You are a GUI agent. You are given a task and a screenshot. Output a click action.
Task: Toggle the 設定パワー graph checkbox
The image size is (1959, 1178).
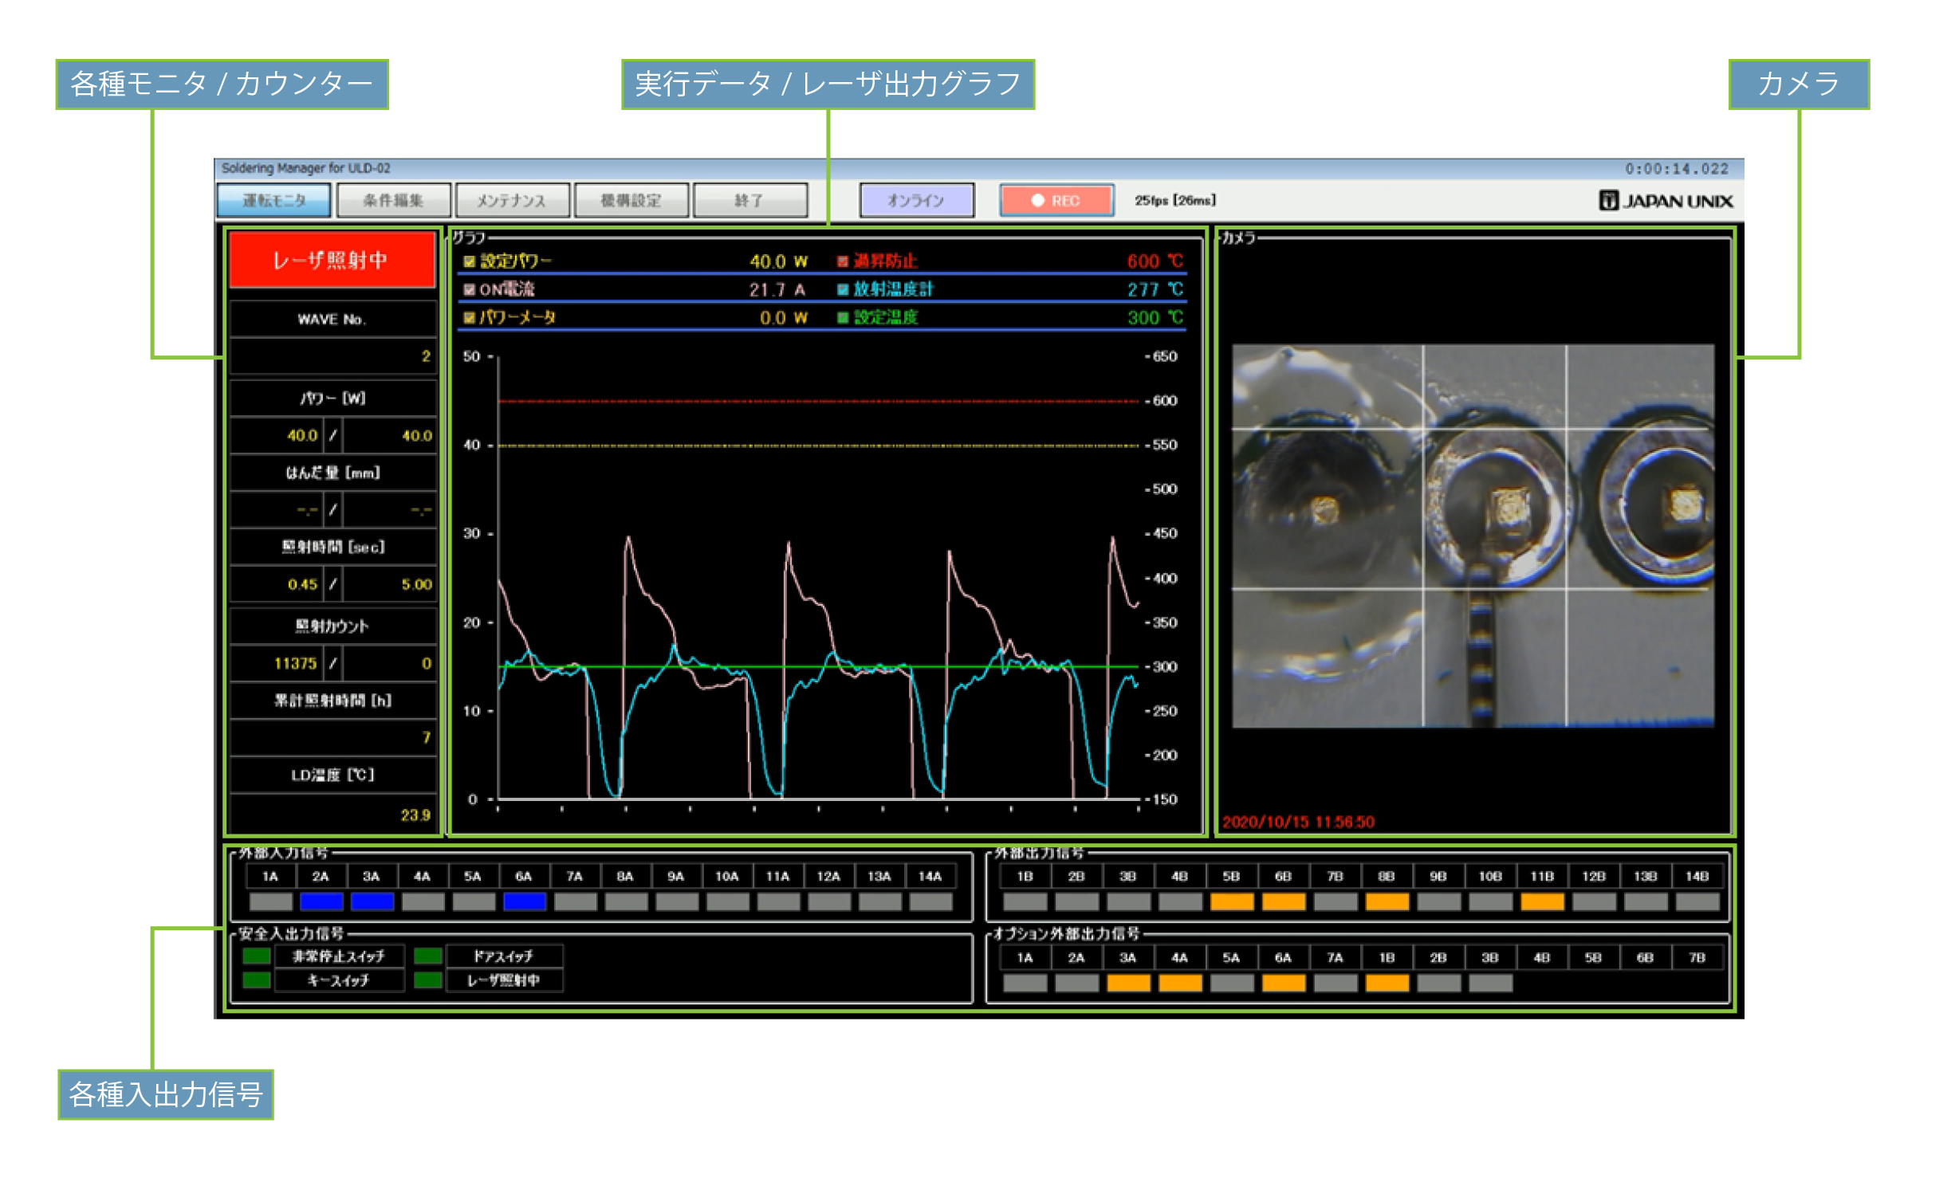click(470, 261)
